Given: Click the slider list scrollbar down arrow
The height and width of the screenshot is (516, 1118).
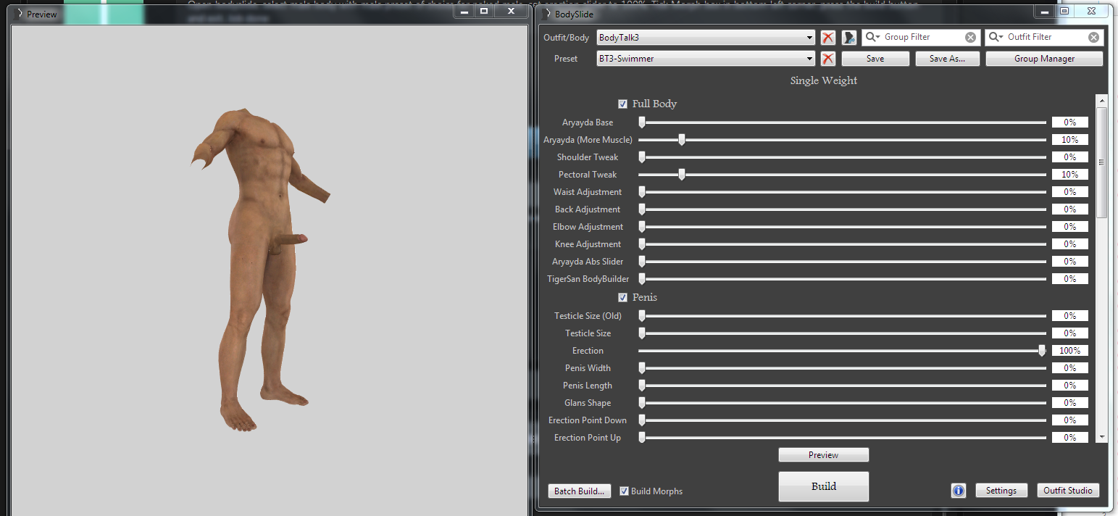Looking at the screenshot, I should pyautogui.click(x=1102, y=437).
